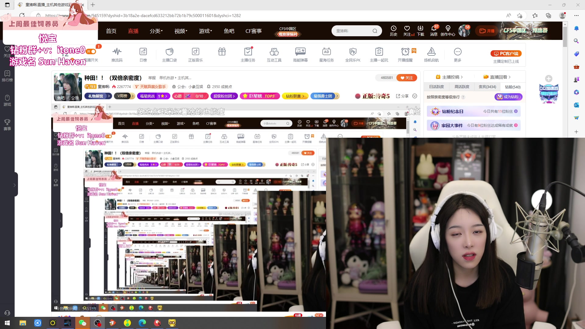Switch to the 周活跃度 tab
The image size is (585, 329).
pos(462,87)
